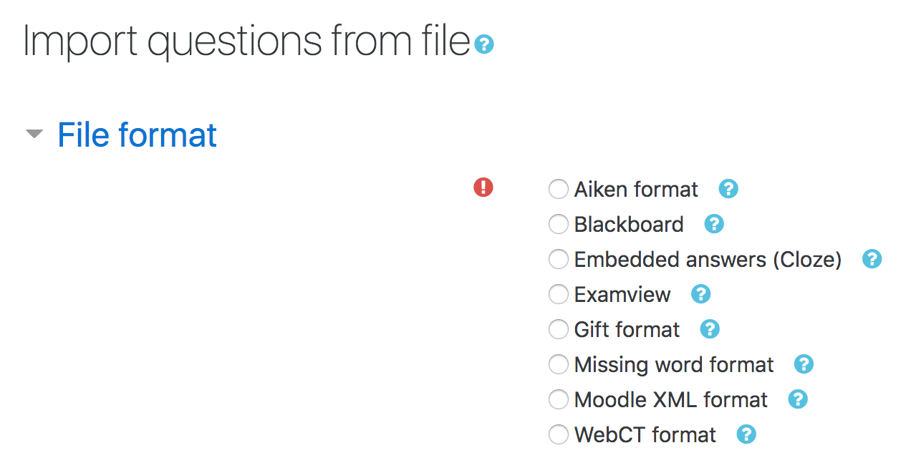Open help icon beside Gift format
Viewport: 911px width, 468px height.
[710, 329]
